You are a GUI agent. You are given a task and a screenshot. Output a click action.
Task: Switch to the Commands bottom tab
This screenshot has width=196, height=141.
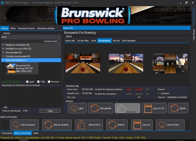(7, 133)
